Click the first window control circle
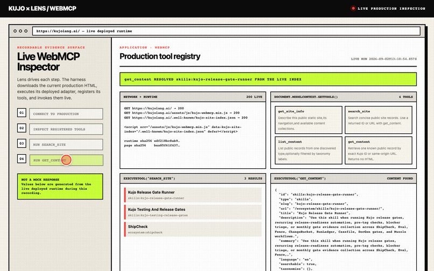The height and width of the screenshot is (271, 434). pyautogui.click(x=15, y=31)
